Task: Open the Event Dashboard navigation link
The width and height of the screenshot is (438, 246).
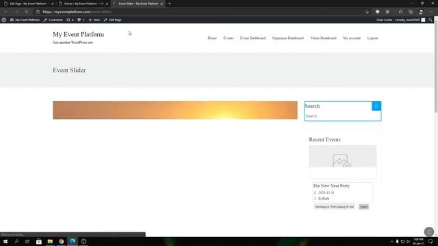Action: point(253,38)
